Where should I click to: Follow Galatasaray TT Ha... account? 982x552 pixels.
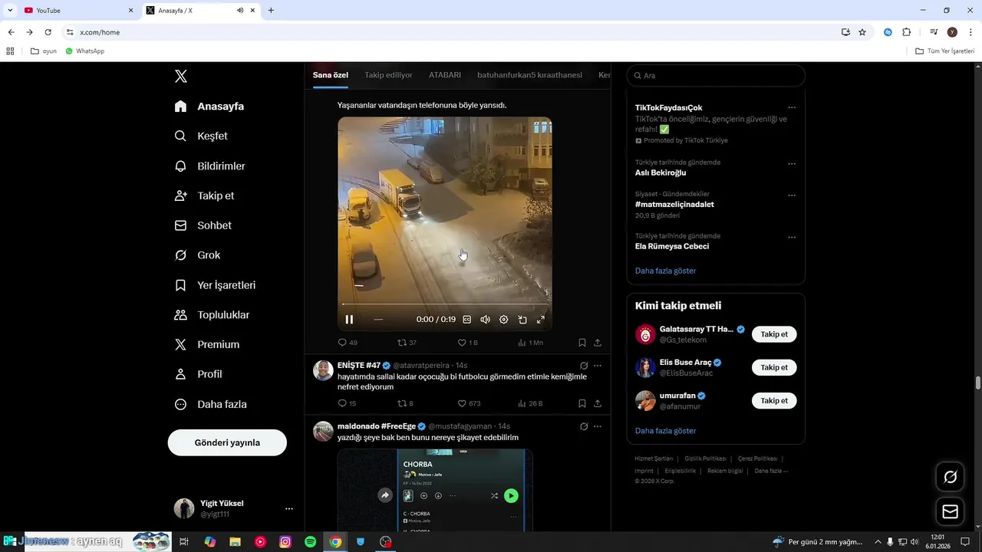click(774, 334)
